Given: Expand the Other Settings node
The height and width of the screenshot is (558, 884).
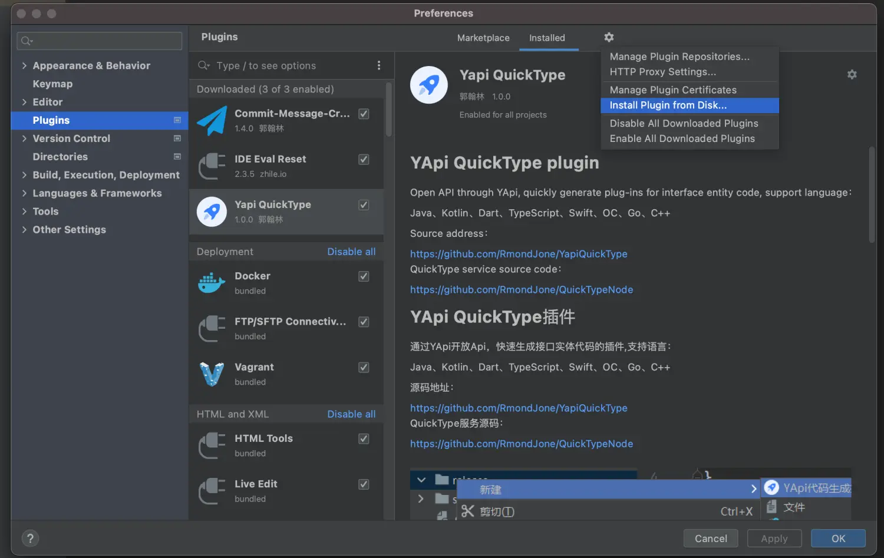Looking at the screenshot, I should pyautogui.click(x=24, y=230).
